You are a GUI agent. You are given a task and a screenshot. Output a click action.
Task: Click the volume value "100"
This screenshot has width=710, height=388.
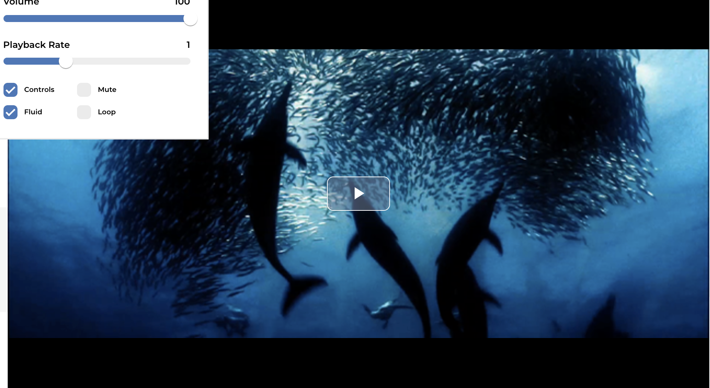pyautogui.click(x=182, y=2)
